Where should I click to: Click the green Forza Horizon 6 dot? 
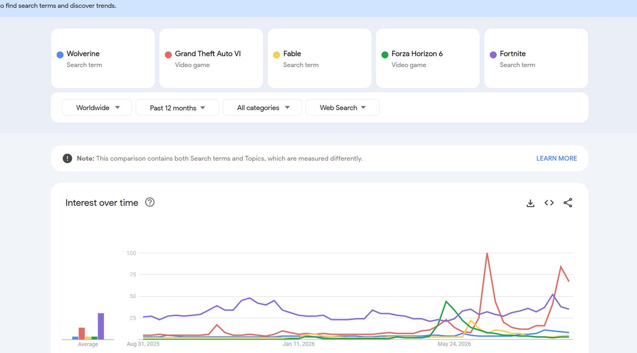(385, 55)
